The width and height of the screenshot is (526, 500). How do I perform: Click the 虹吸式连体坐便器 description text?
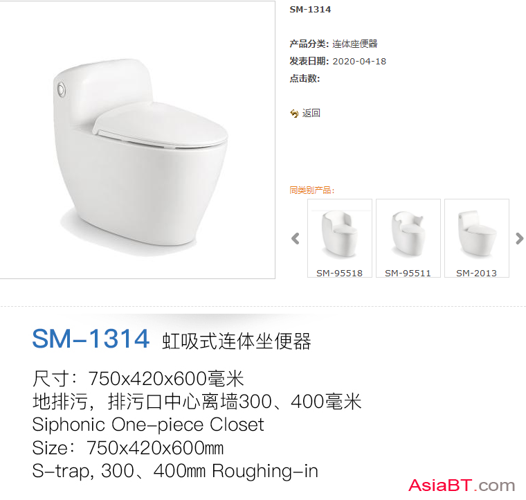pyautogui.click(x=237, y=341)
